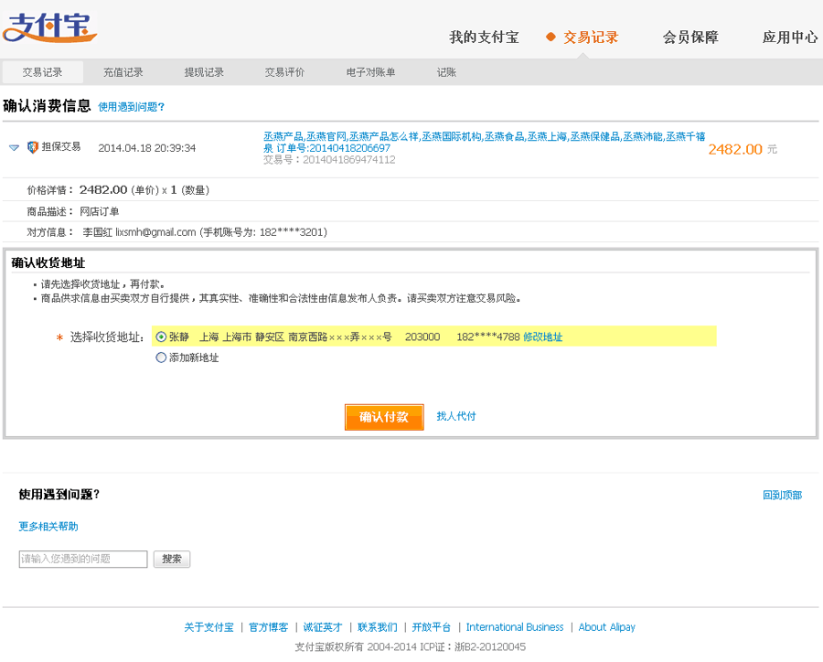Click the transaction date 2014.04.18 20:39:34
The width and height of the screenshot is (823, 662).
click(147, 148)
